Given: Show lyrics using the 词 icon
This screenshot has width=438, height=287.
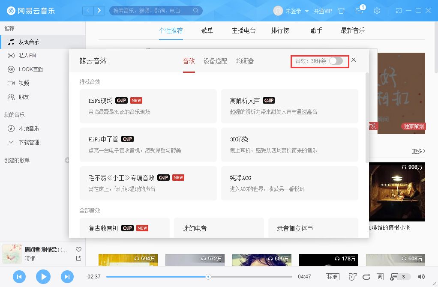Looking at the screenshot, I should (379, 277).
